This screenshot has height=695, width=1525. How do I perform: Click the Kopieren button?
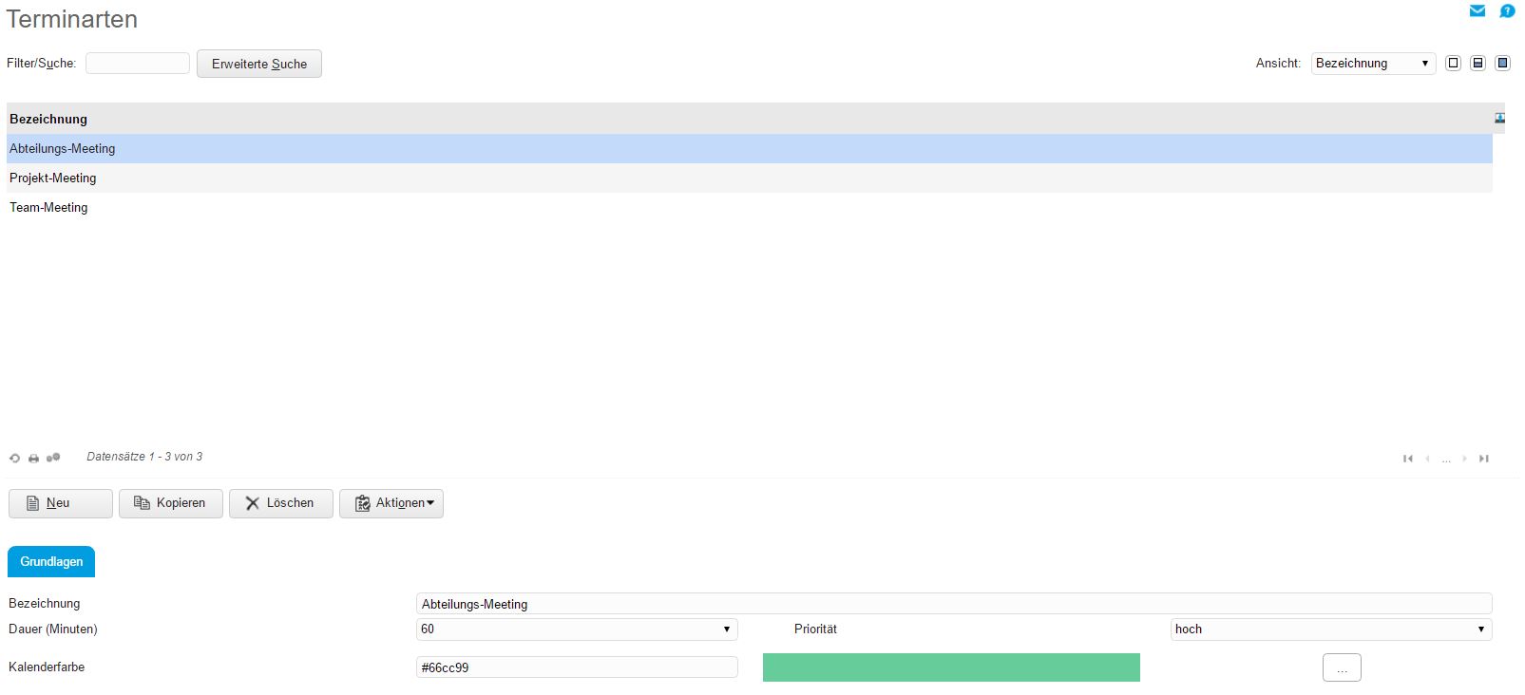171,503
